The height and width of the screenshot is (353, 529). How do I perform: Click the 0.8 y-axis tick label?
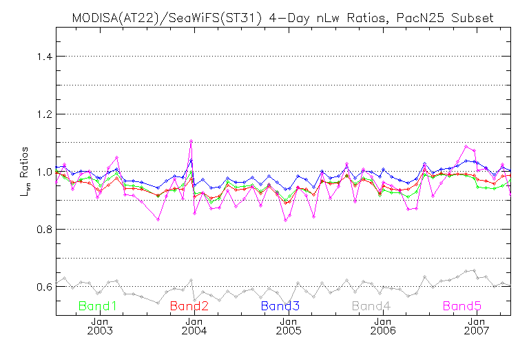pos(45,230)
